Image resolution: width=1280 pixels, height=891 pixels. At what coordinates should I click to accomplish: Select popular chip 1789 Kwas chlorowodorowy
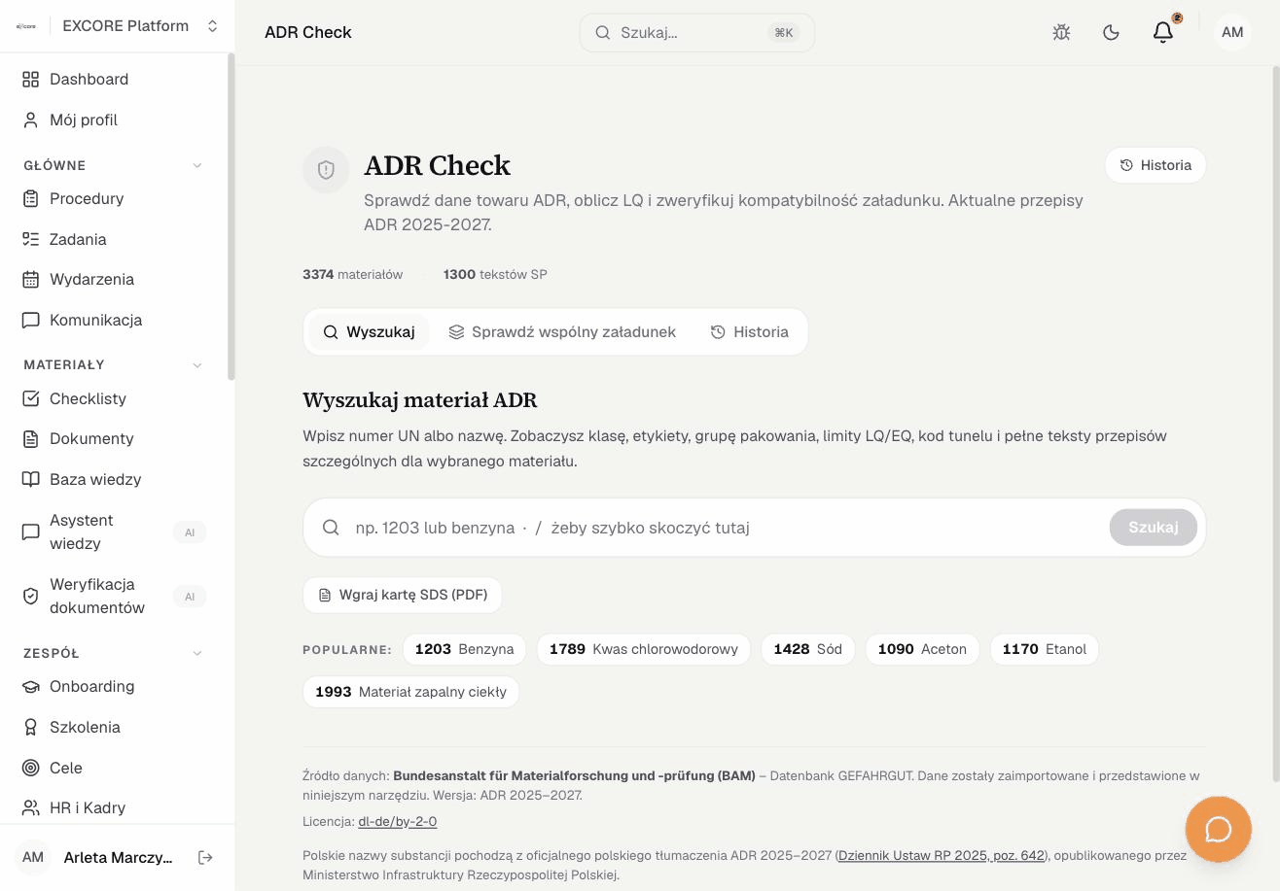tap(644, 649)
